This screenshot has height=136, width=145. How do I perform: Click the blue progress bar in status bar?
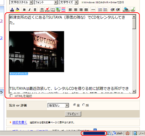pos(94,133)
